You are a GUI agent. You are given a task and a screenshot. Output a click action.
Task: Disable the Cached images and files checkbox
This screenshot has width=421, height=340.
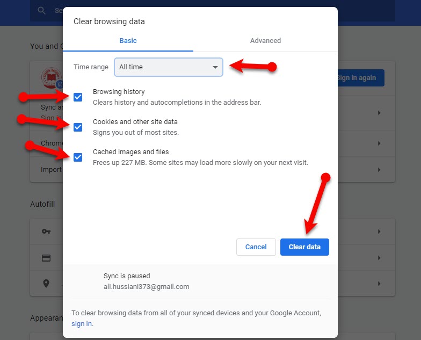point(78,157)
